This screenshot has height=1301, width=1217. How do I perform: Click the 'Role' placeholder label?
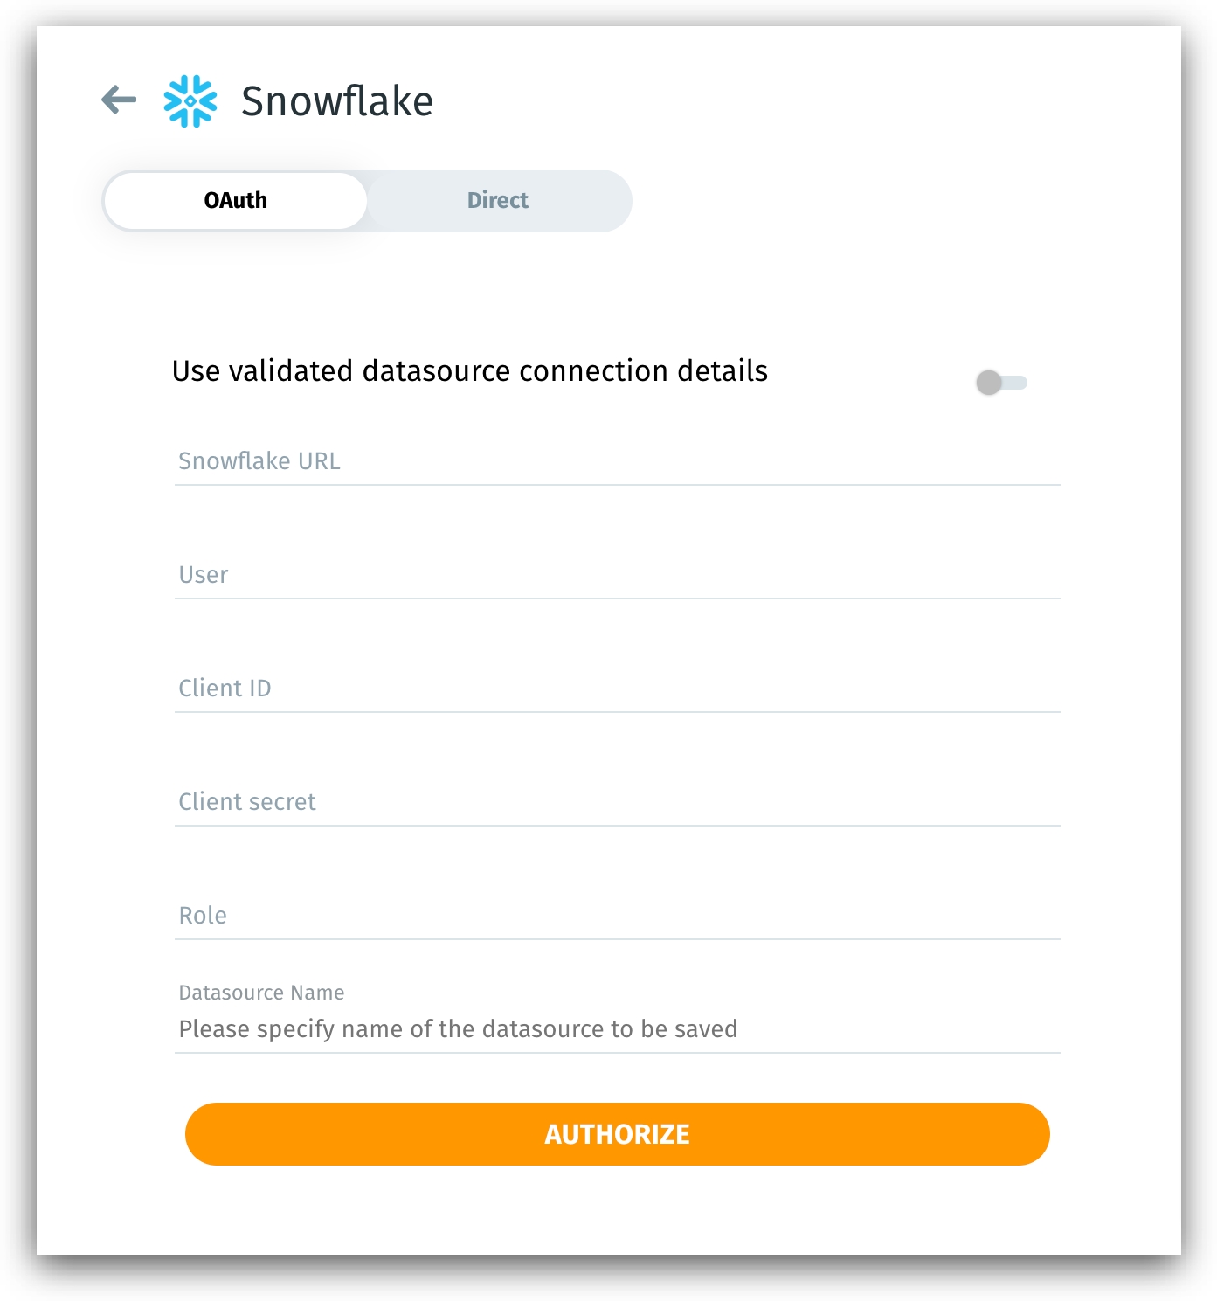pyautogui.click(x=203, y=915)
